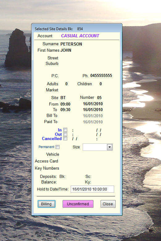This screenshot has height=241, width=161.
Task: Tick the Out checkbox
Action: pyautogui.click(x=65, y=134)
